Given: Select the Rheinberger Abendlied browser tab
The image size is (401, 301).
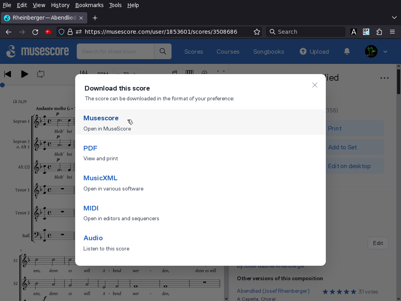Looking at the screenshot, I should click(44, 18).
